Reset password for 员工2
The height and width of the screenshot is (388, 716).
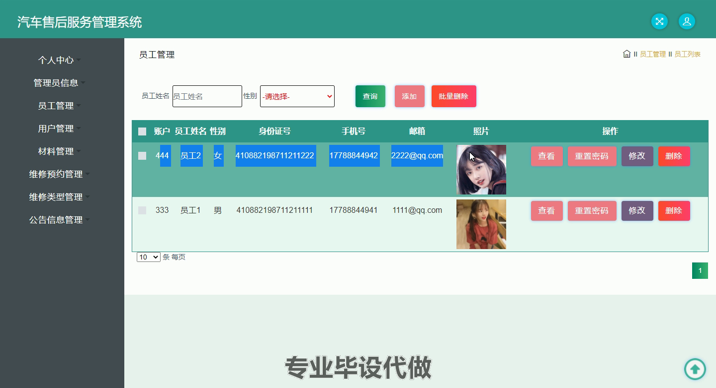point(592,156)
